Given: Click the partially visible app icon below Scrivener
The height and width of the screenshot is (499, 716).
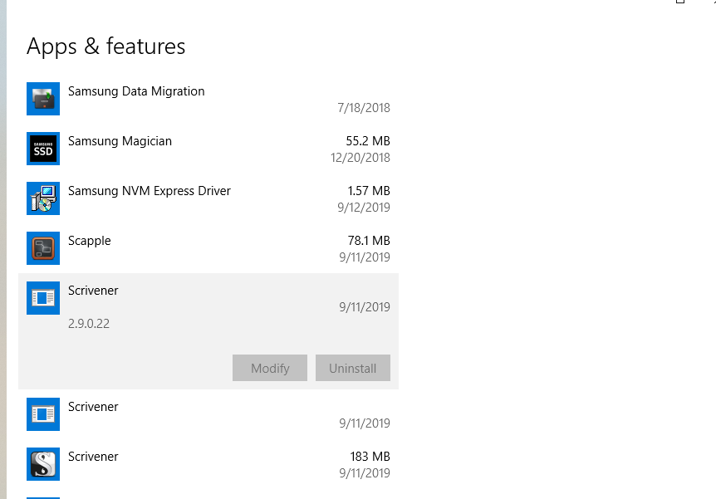Looking at the screenshot, I should point(42,495).
